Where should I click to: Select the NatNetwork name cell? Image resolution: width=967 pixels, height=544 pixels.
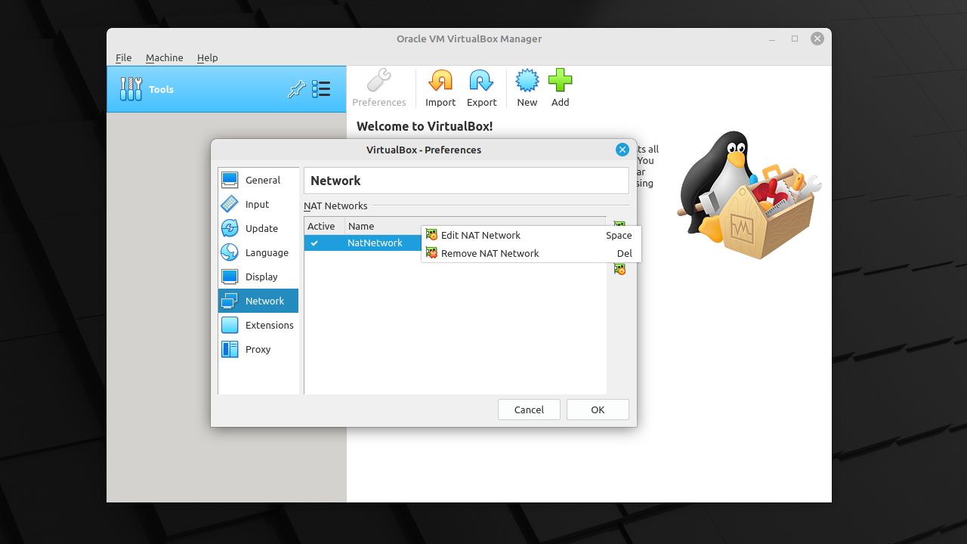[x=375, y=243]
